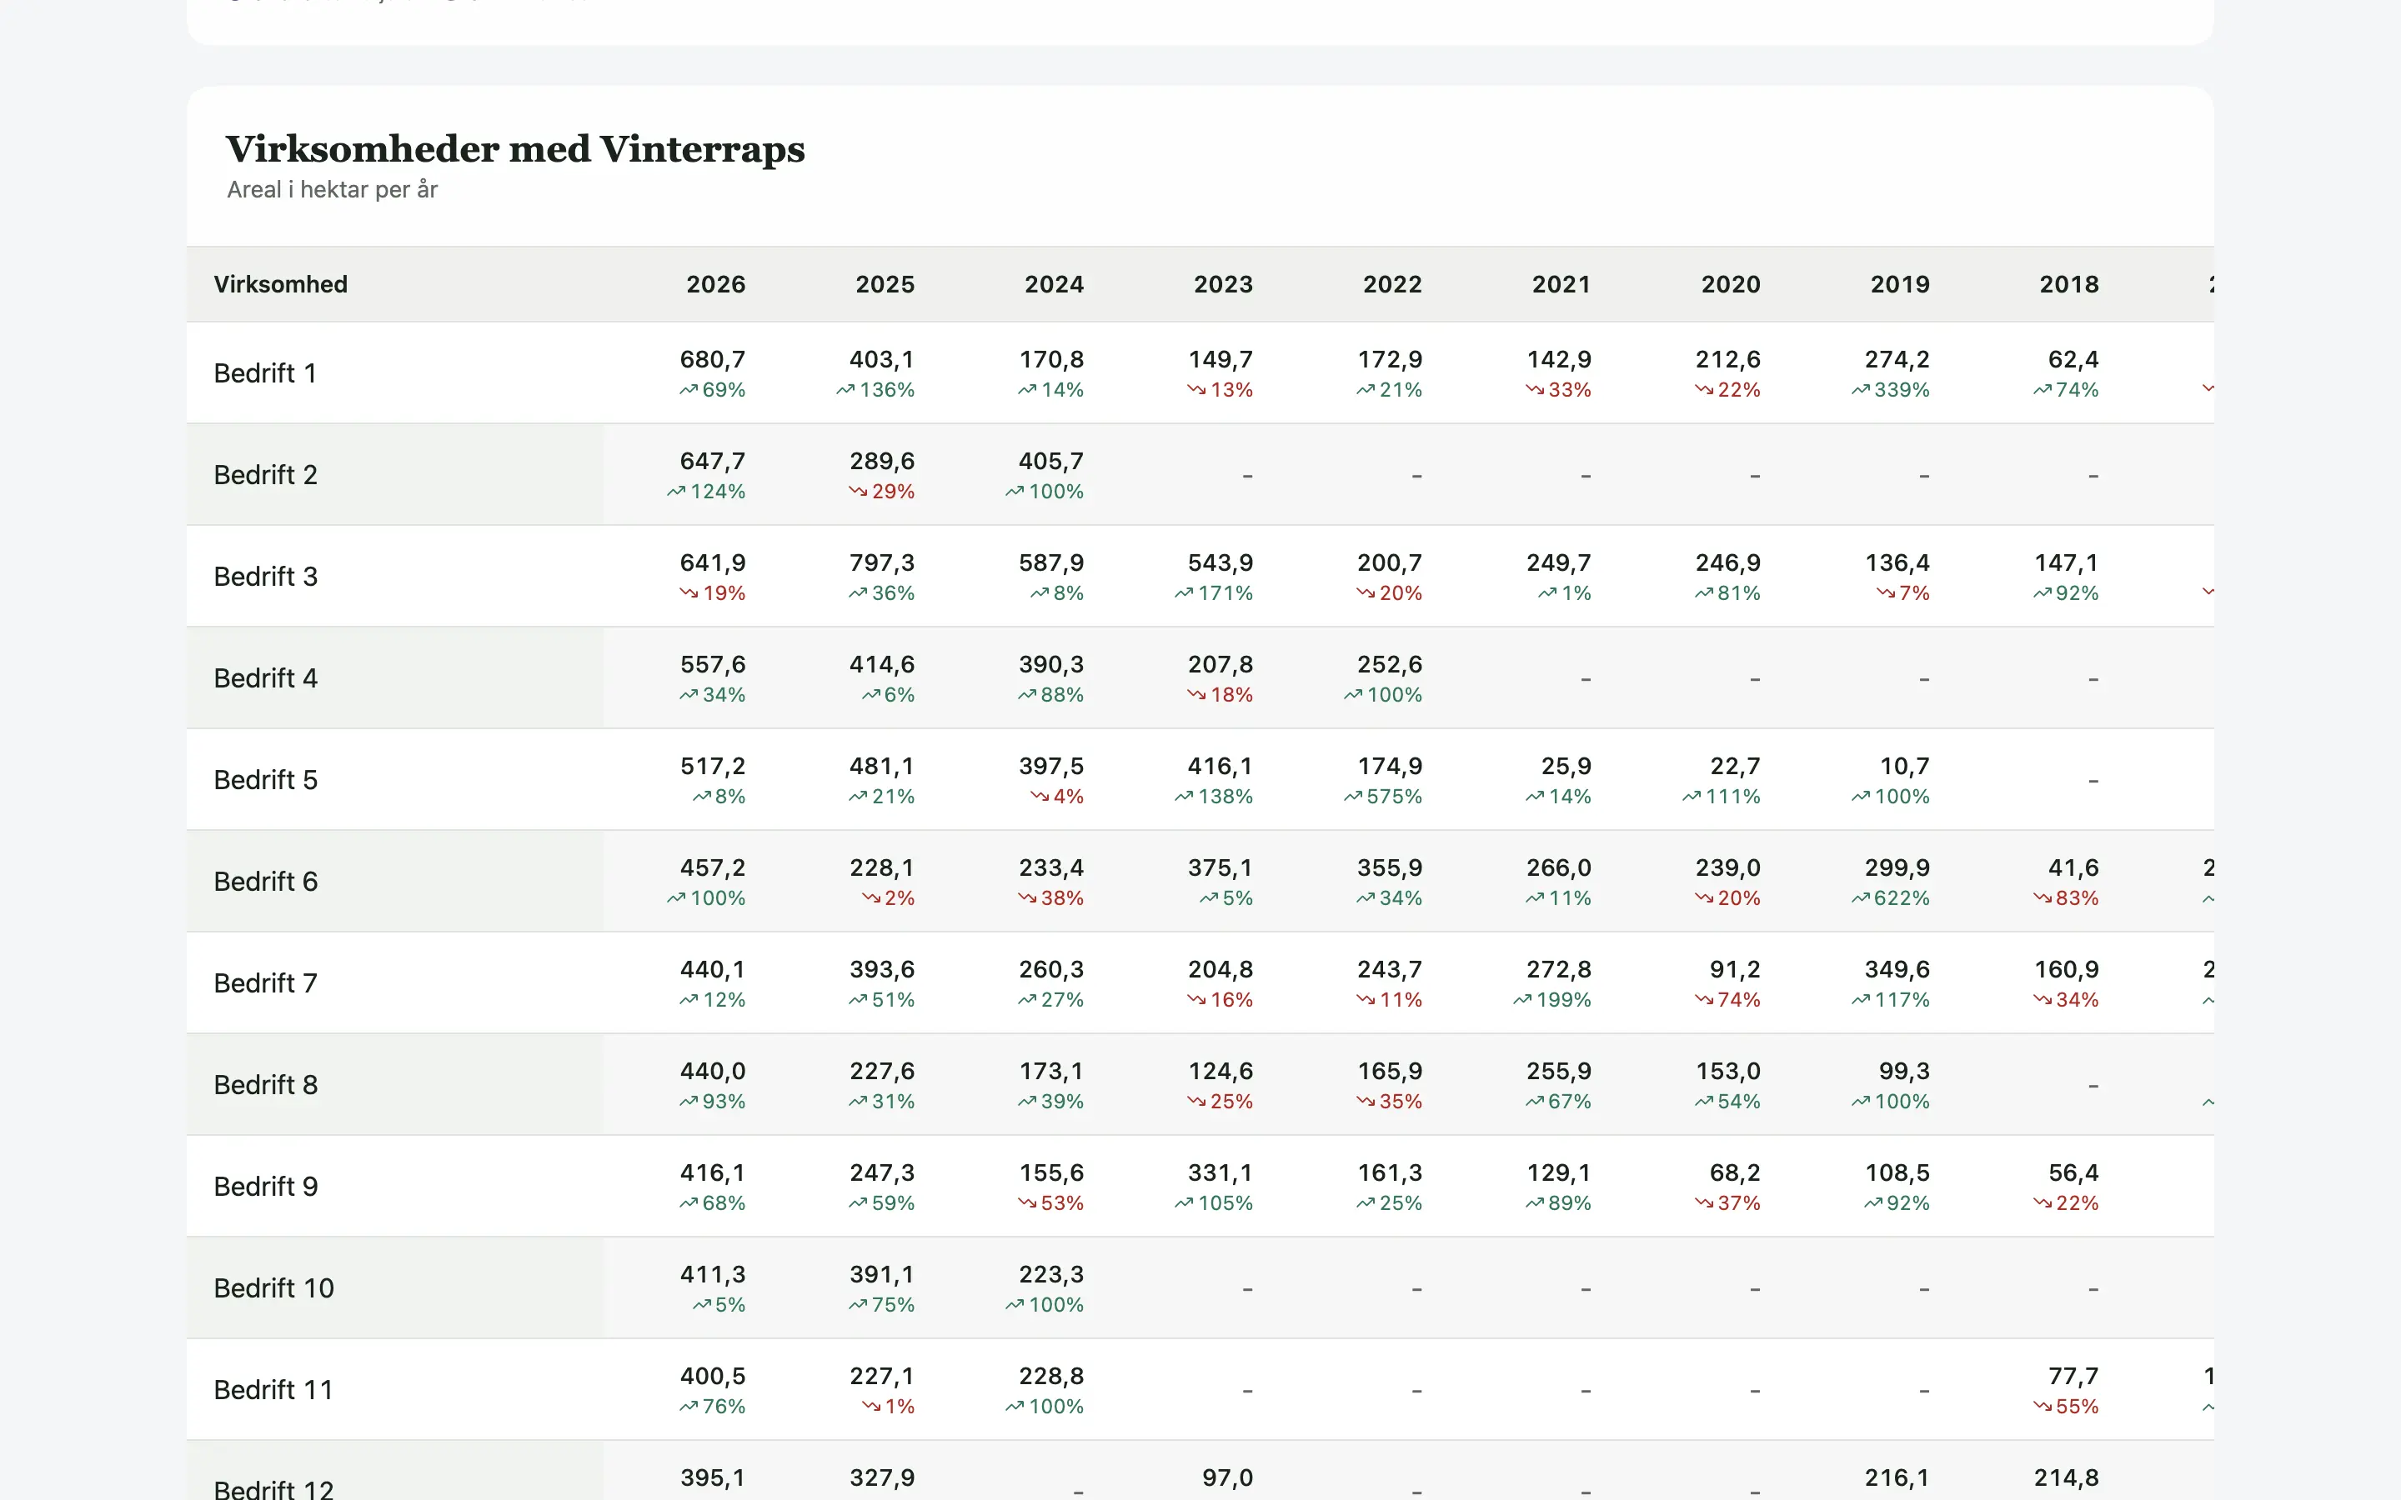2401x1500 pixels.
Task: Click the 2025 column header
Action: (x=885, y=285)
